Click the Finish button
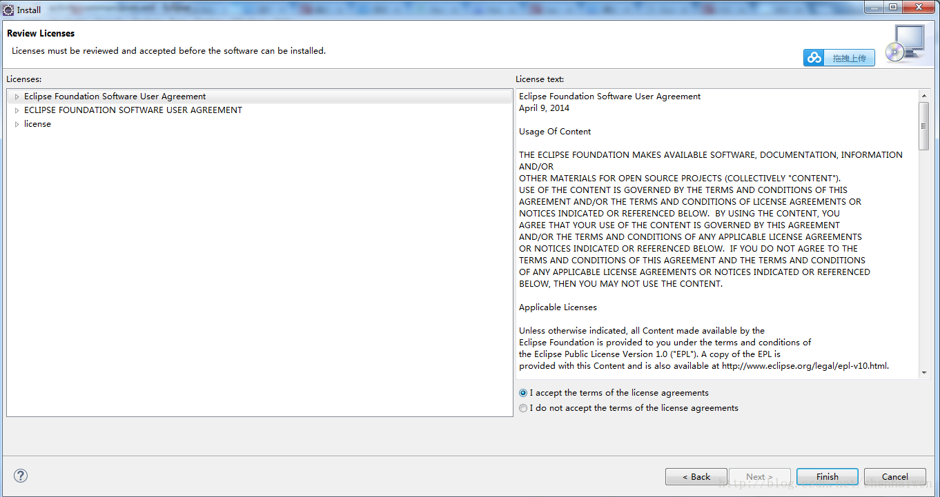Image resolution: width=940 pixels, height=497 pixels. 828,476
